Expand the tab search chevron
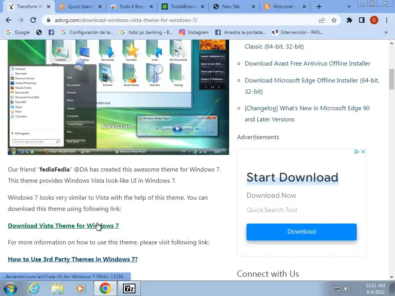The image size is (395, 296). click(349, 7)
